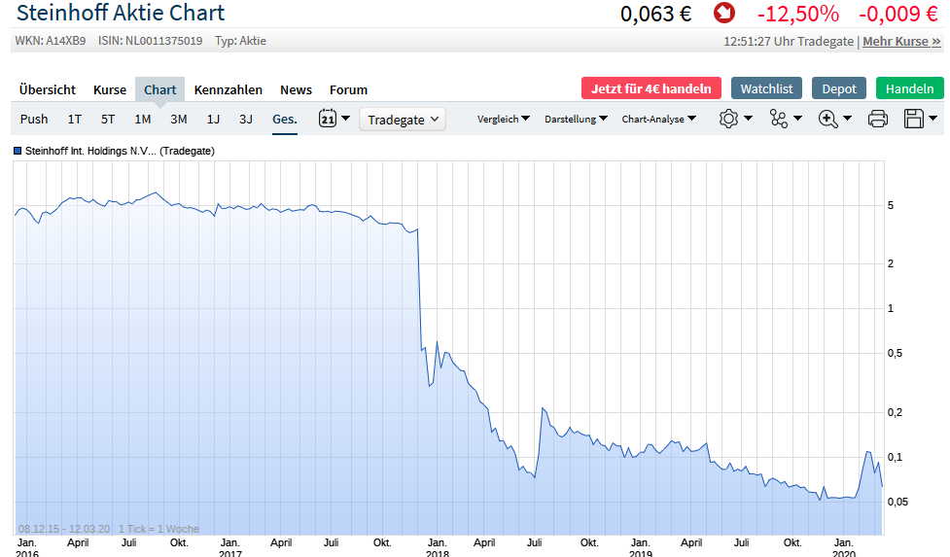Screen dimensions: 950x557
Task: Click the 12:51:27 Uhr Tradegate timestamp
Action: [x=789, y=41]
